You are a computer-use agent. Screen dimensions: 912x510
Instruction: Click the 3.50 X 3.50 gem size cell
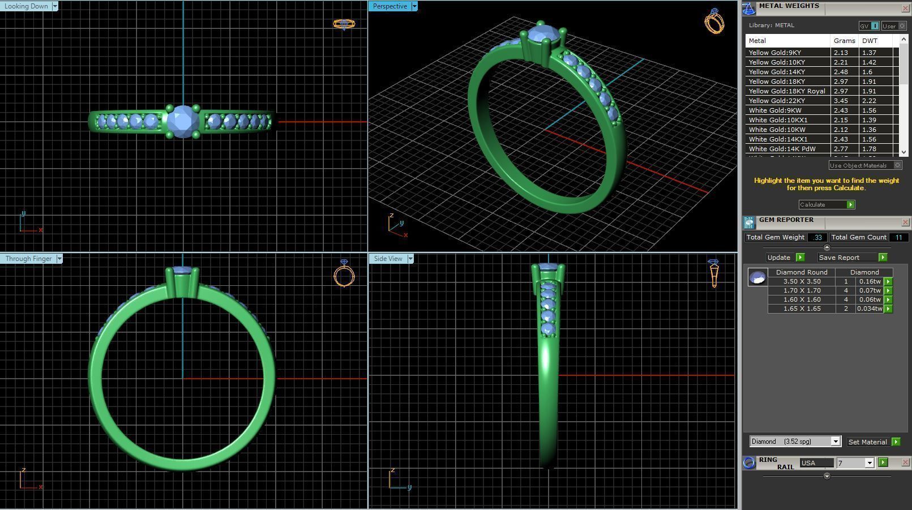pos(802,281)
